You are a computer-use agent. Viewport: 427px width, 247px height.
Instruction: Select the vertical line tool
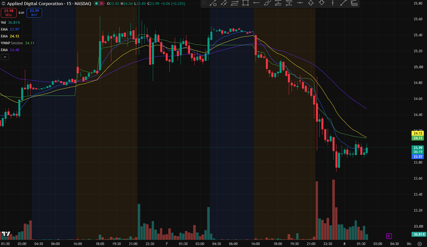tap(332, 4)
